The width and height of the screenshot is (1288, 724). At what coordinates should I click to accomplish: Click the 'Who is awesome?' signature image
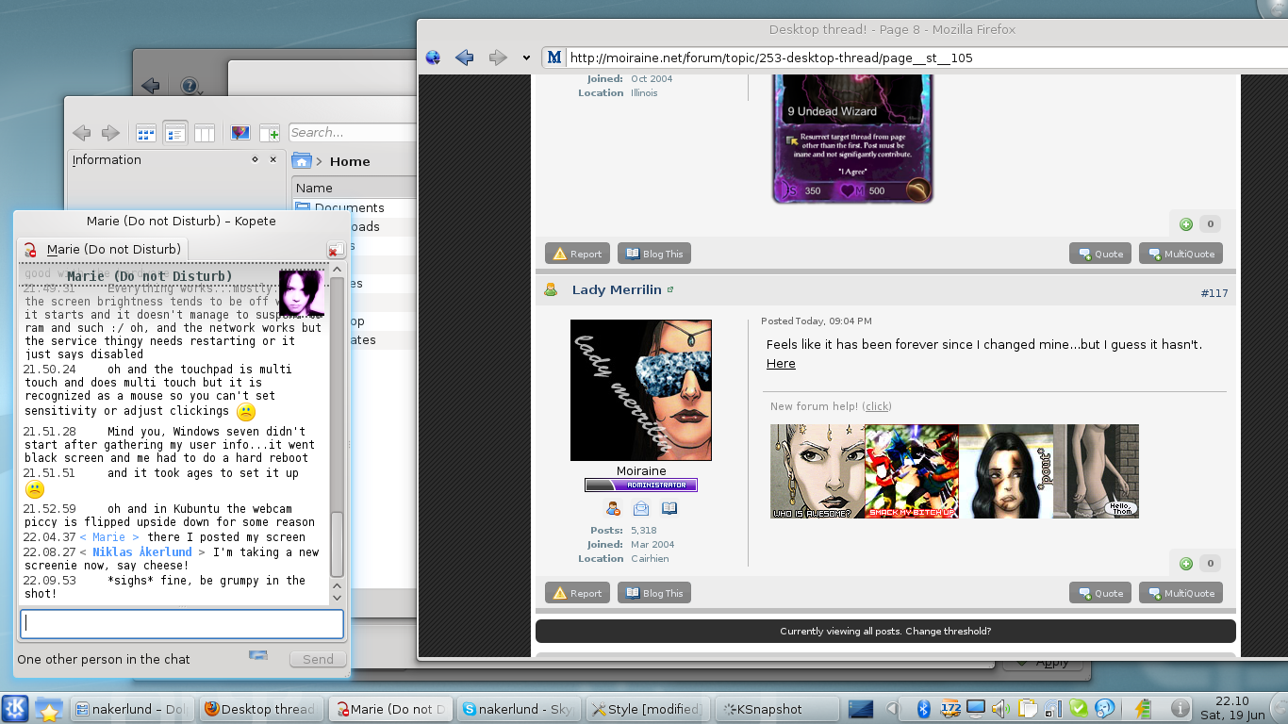click(817, 471)
